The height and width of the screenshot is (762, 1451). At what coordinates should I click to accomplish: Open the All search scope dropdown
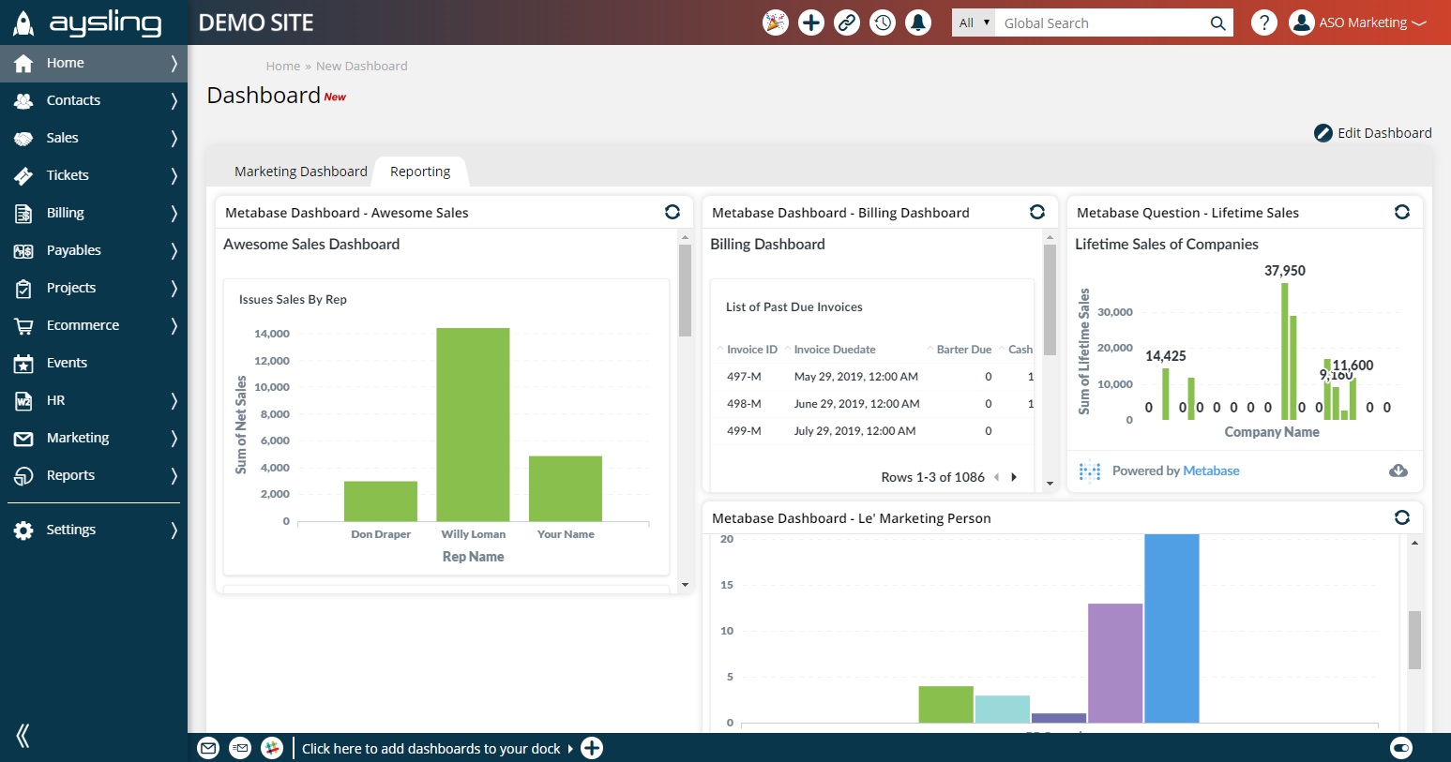point(974,22)
